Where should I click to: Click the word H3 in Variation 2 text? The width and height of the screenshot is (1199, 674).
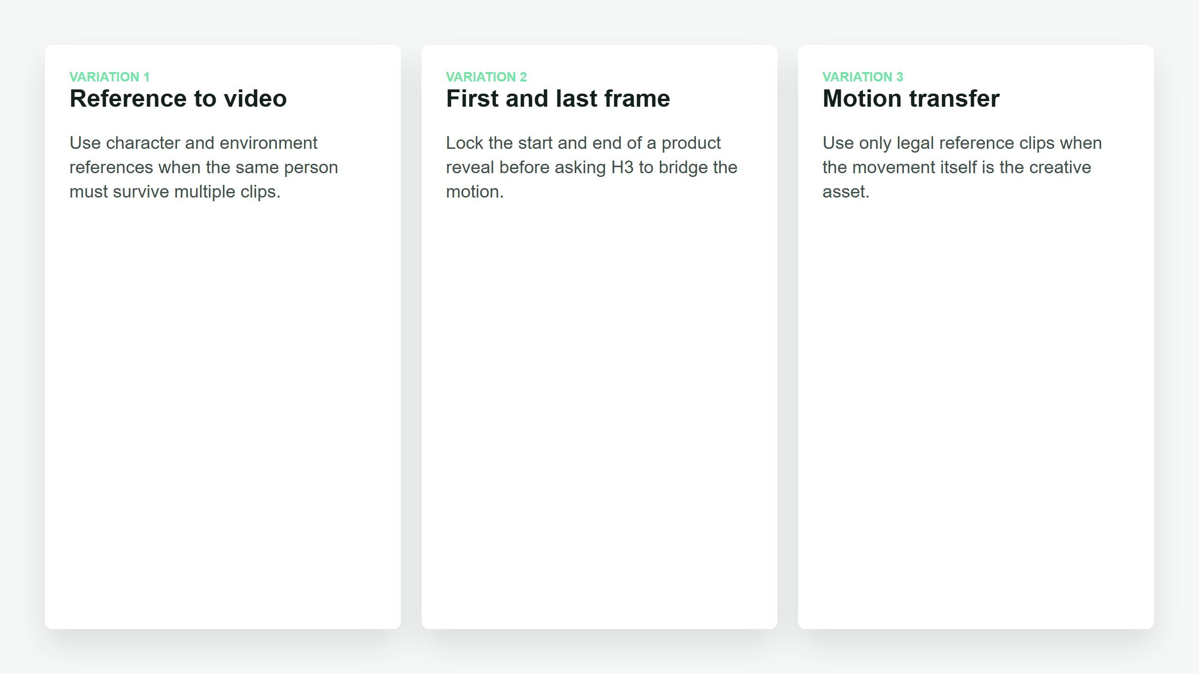pos(622,168)
